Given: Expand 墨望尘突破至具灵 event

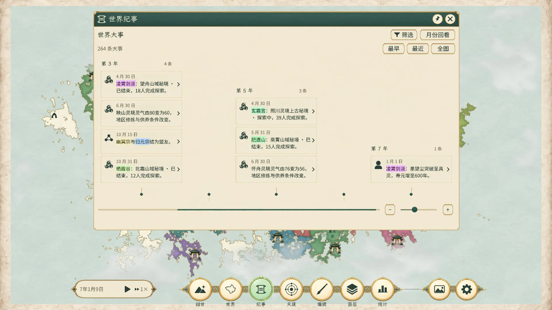Looking at the screenshot, I should point(411,169).
